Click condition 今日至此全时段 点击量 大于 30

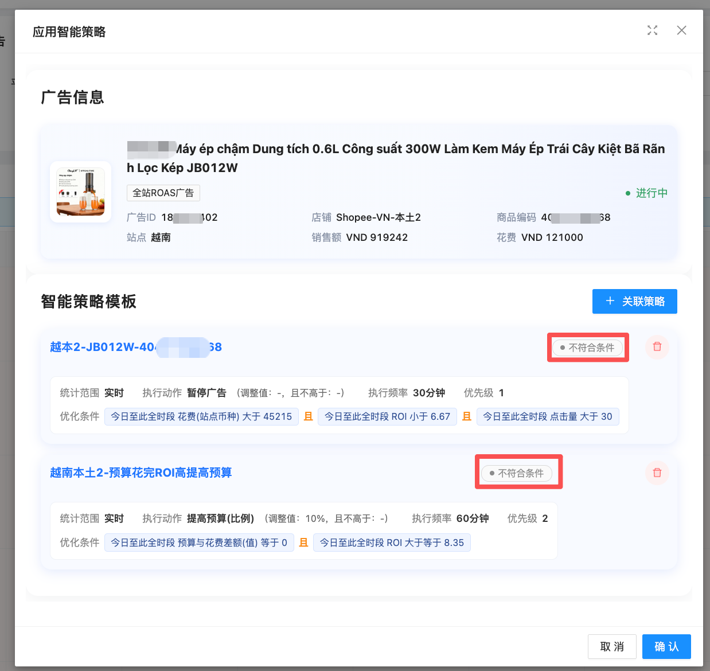tap(548, 416)
